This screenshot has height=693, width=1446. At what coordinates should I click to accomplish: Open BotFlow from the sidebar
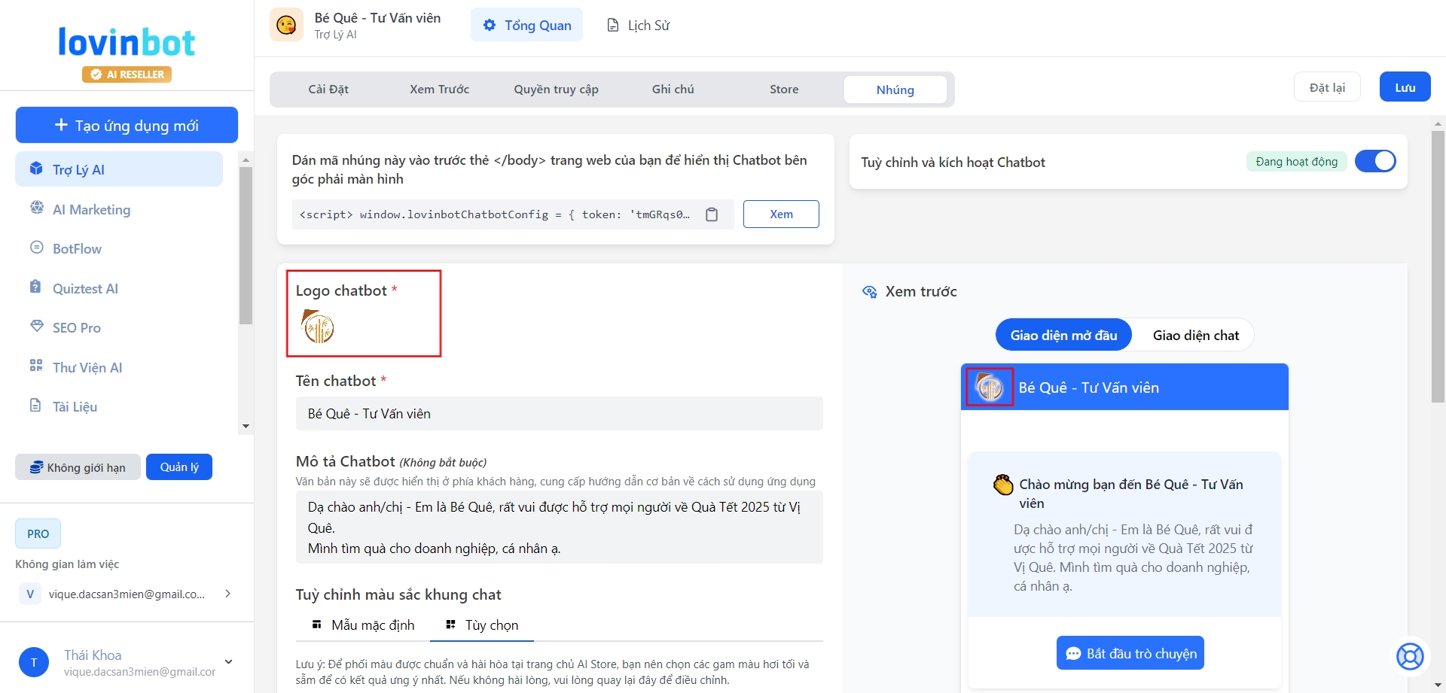click(77, 248)
